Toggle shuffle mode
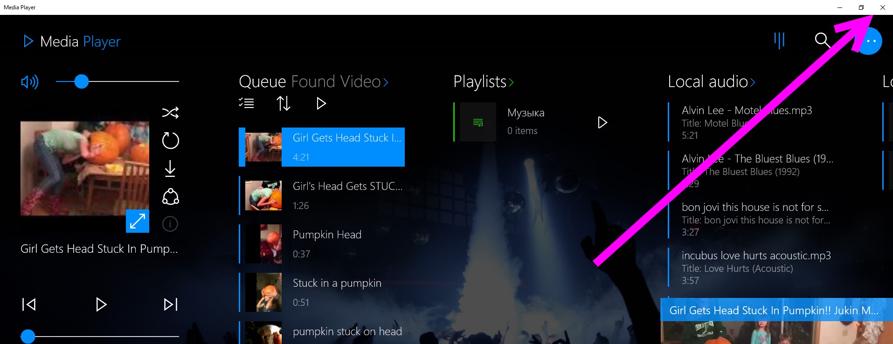 pos(170,113)
